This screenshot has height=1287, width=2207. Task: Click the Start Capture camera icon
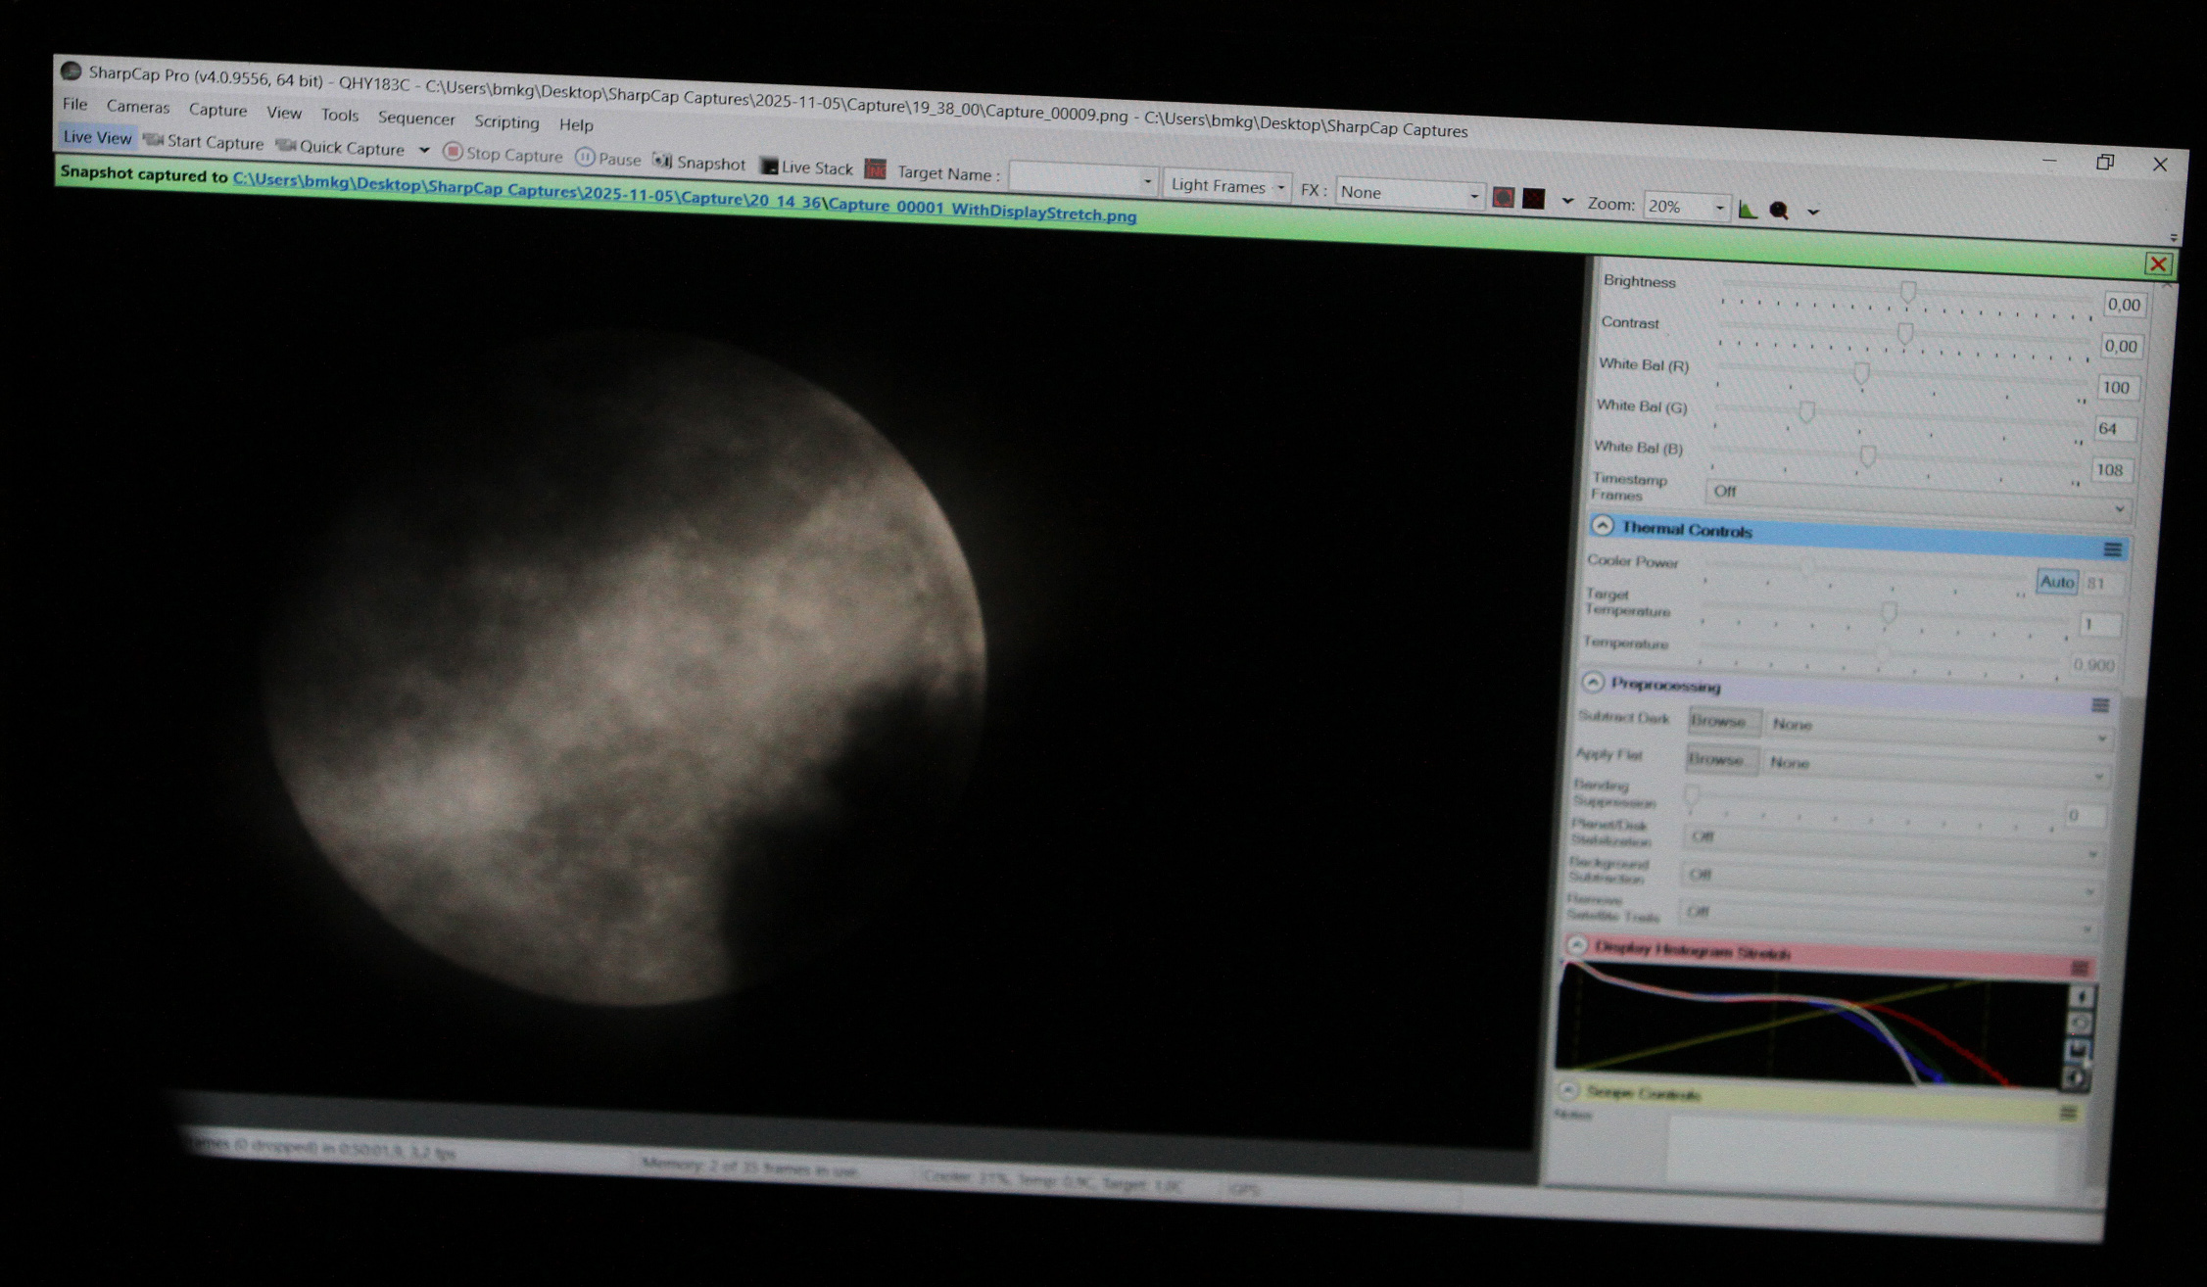[x=152, y=142]
